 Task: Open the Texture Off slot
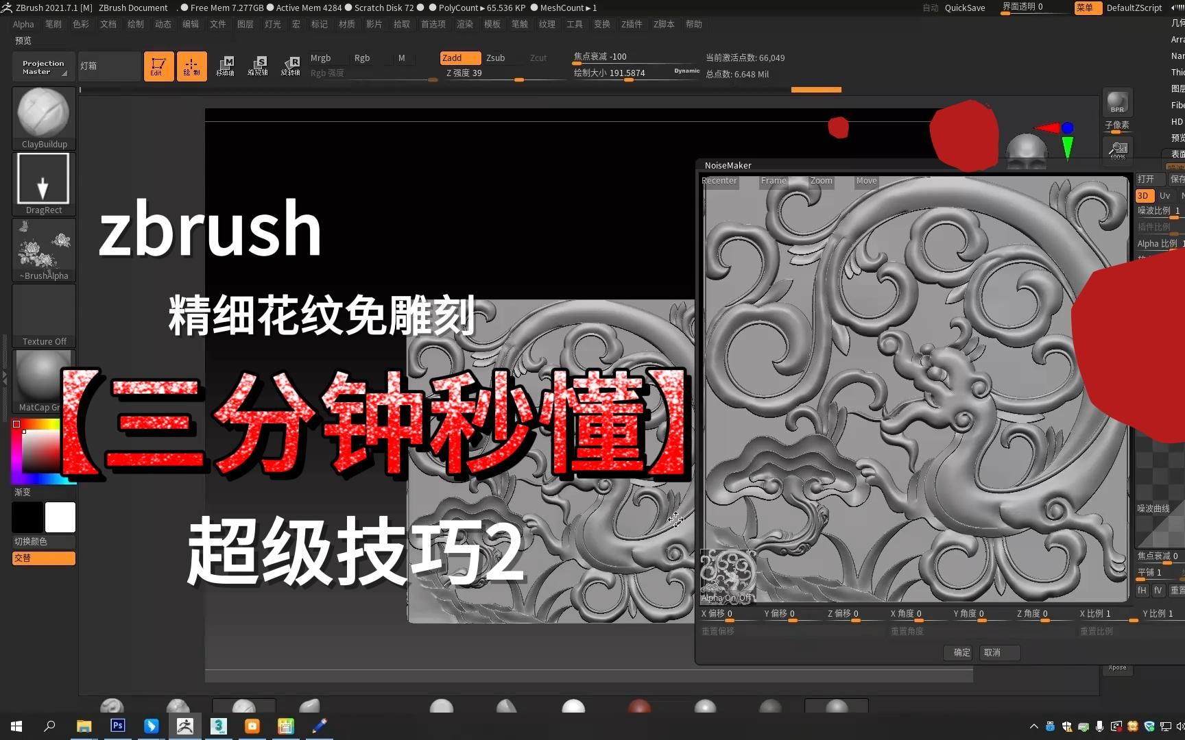pyautogui.click(x=44, y=315)
